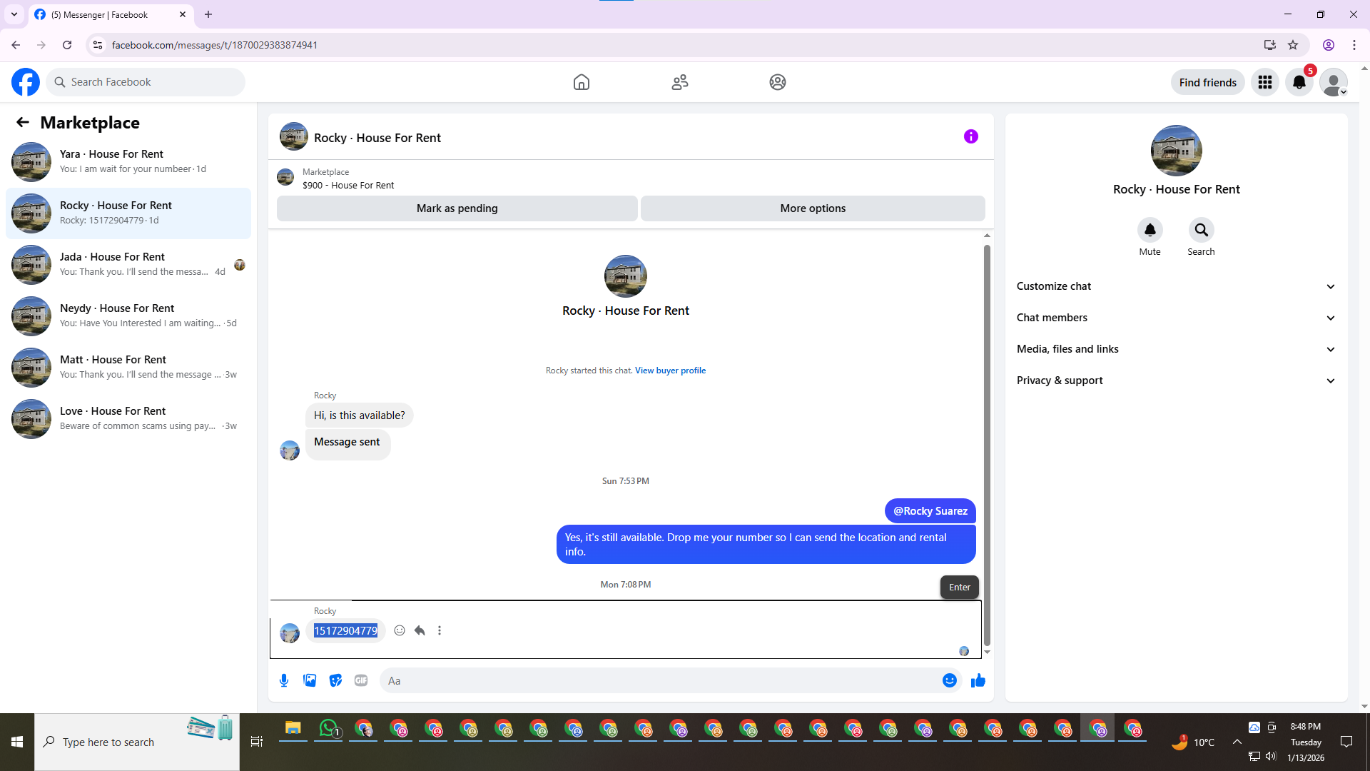Open the GIF picker
Viewport: 1370px width, 771px height.
[x=361, y=680]
